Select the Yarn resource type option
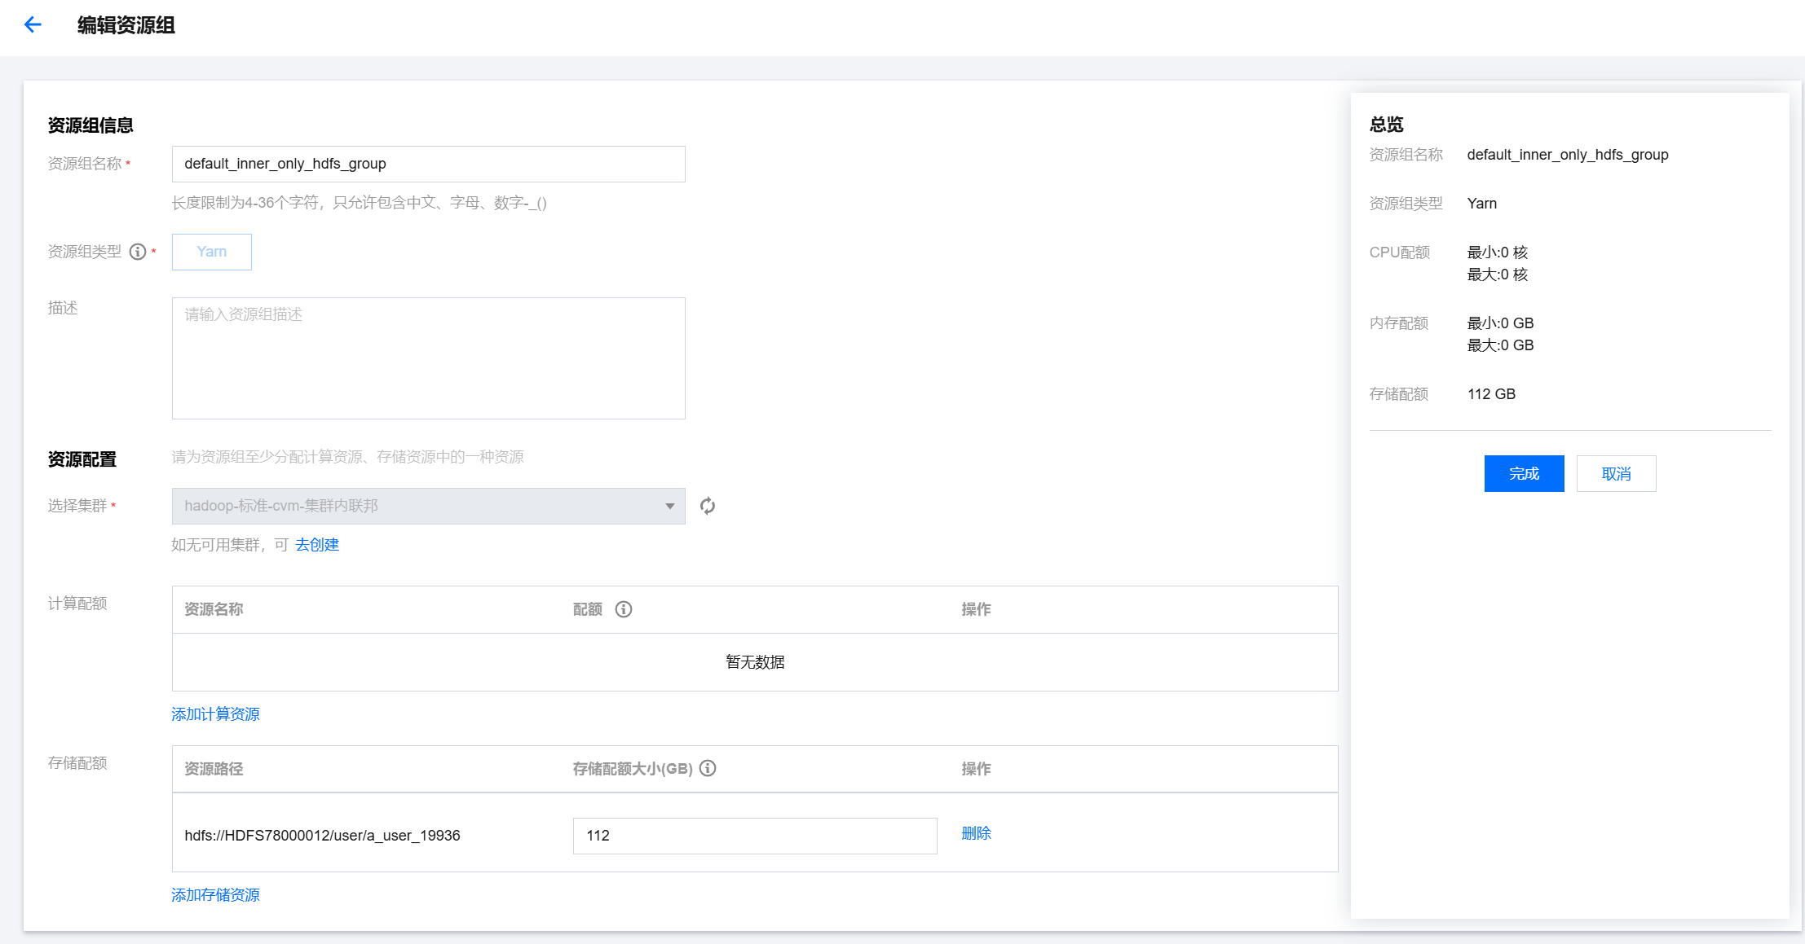 click(211, 252)
